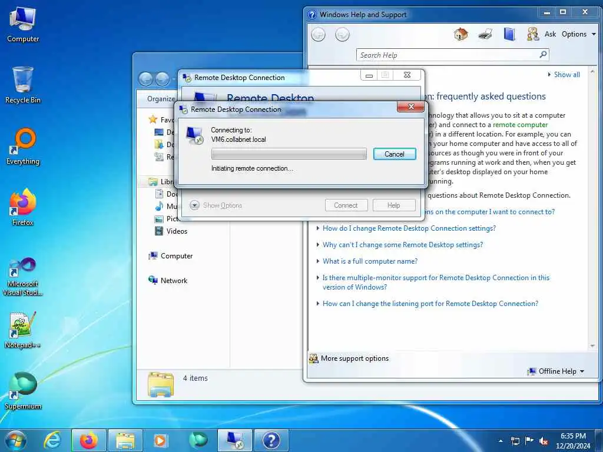Launch Internet Explorer from the taskbar

(x=52, y=440)
